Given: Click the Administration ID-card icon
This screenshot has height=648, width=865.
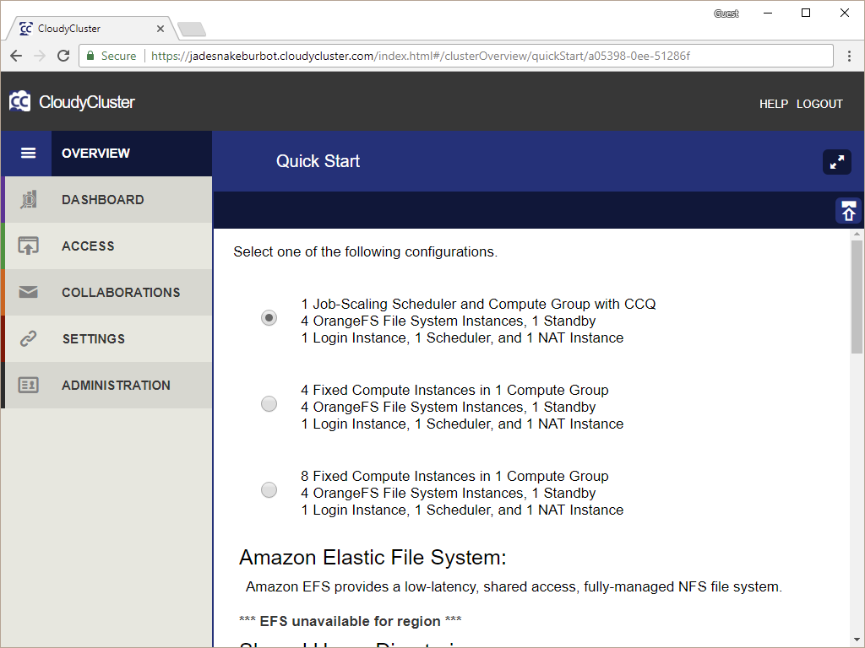Looking at the screenshot, I should (x=26, y=385).
